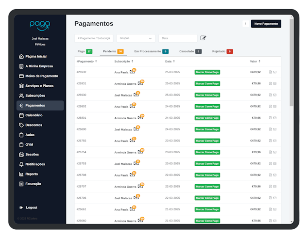
Task: Click the cash icon beside Joel Malacas #26930
Action: point(136,95)
